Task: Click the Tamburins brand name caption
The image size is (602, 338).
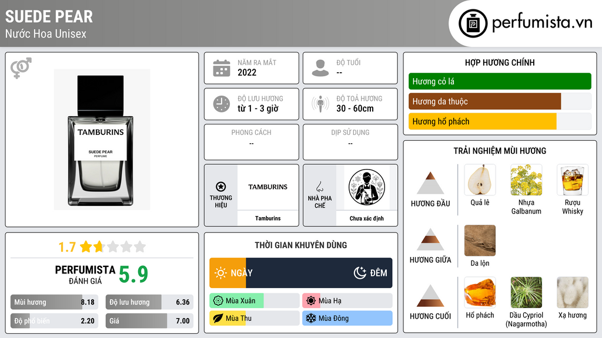Action: (267, 218)
